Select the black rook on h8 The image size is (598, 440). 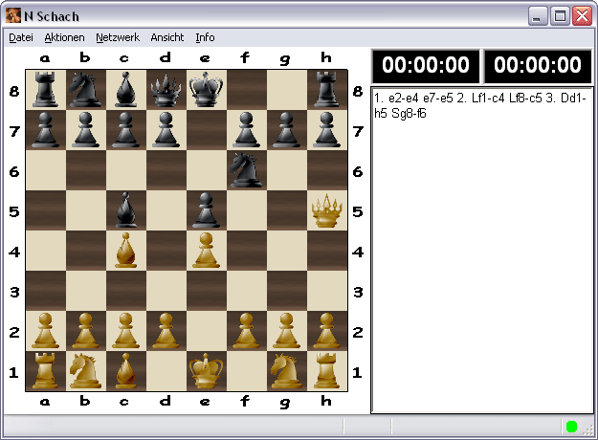[x=327, y=90]
